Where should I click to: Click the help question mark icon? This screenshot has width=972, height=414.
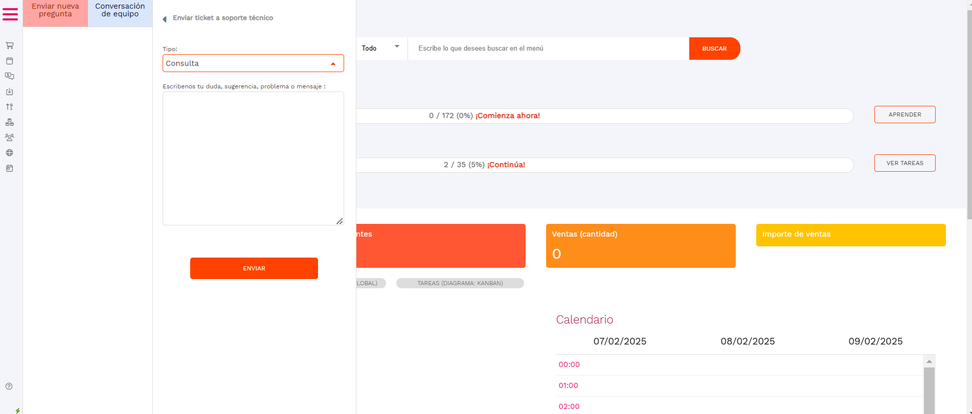click(9, 386)
